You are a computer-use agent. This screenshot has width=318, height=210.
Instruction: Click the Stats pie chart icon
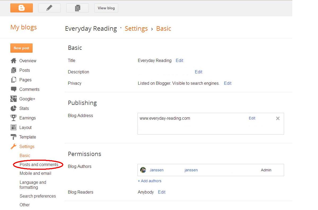tap(14, 108)
